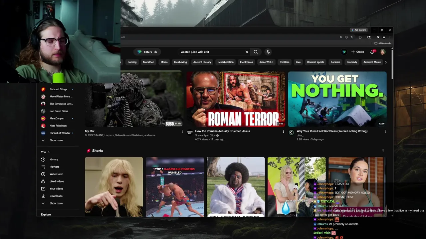Clear the search query with X

click(247, 52)
